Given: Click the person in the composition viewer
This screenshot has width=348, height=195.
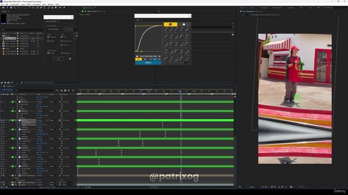Looking at the screenshot, I should (x=294, y=74).
